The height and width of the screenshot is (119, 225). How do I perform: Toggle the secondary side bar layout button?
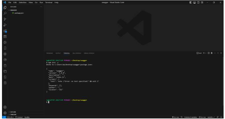click(198, 3)
